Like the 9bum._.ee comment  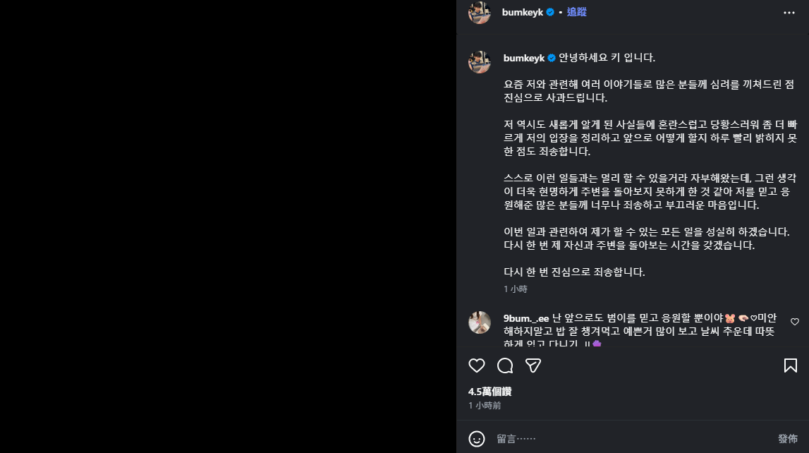pos(795,322)
